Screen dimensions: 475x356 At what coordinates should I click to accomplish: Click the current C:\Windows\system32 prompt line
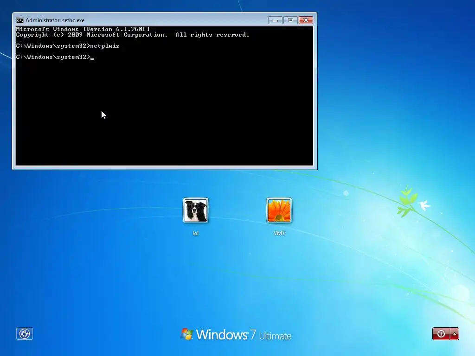coord(55,57)
